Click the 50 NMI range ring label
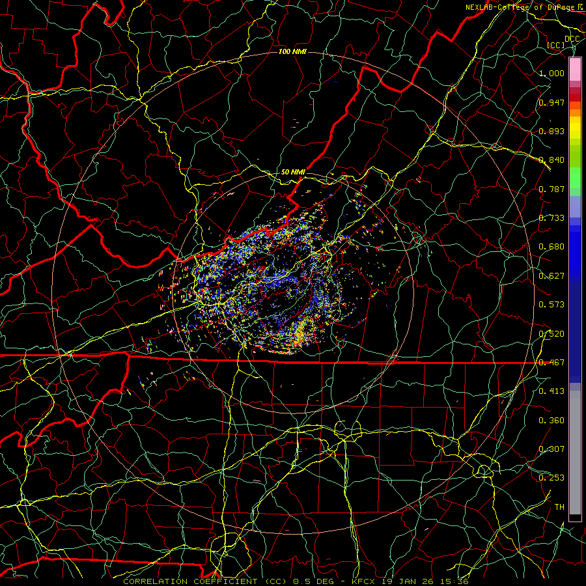The height and width of the screenshot is (586, 586). pos(293,173)
